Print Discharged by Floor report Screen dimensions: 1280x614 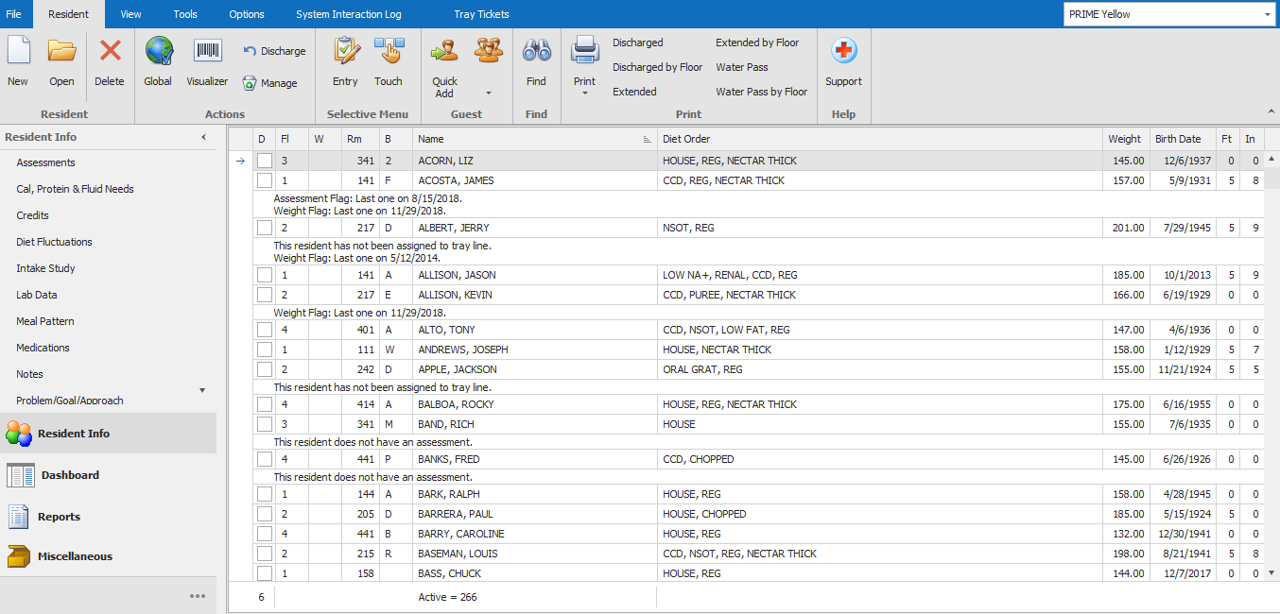[x=658, y=67]
